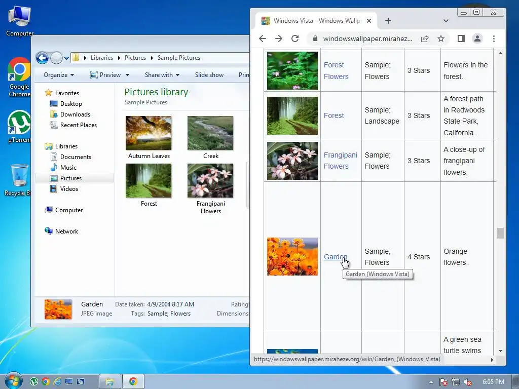Go forward in Chrome

[x=279, y=38]
